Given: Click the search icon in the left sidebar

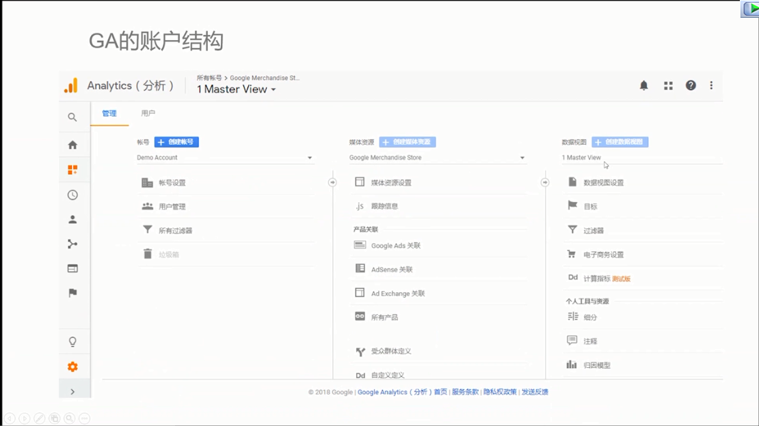Looking at the screenshot, I should pyautogui.click(x=72, y=117).
